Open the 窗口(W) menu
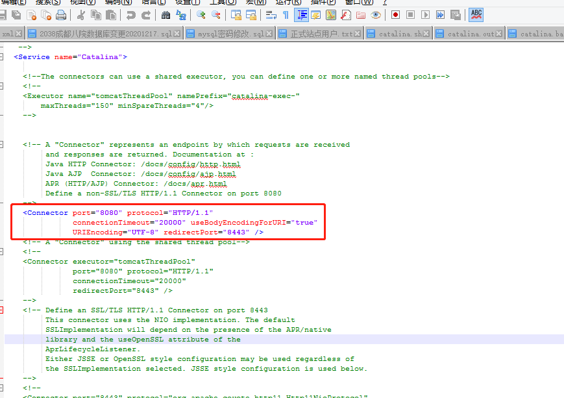The height and width of the screenshot is (398, 564). tap(360, 2)
